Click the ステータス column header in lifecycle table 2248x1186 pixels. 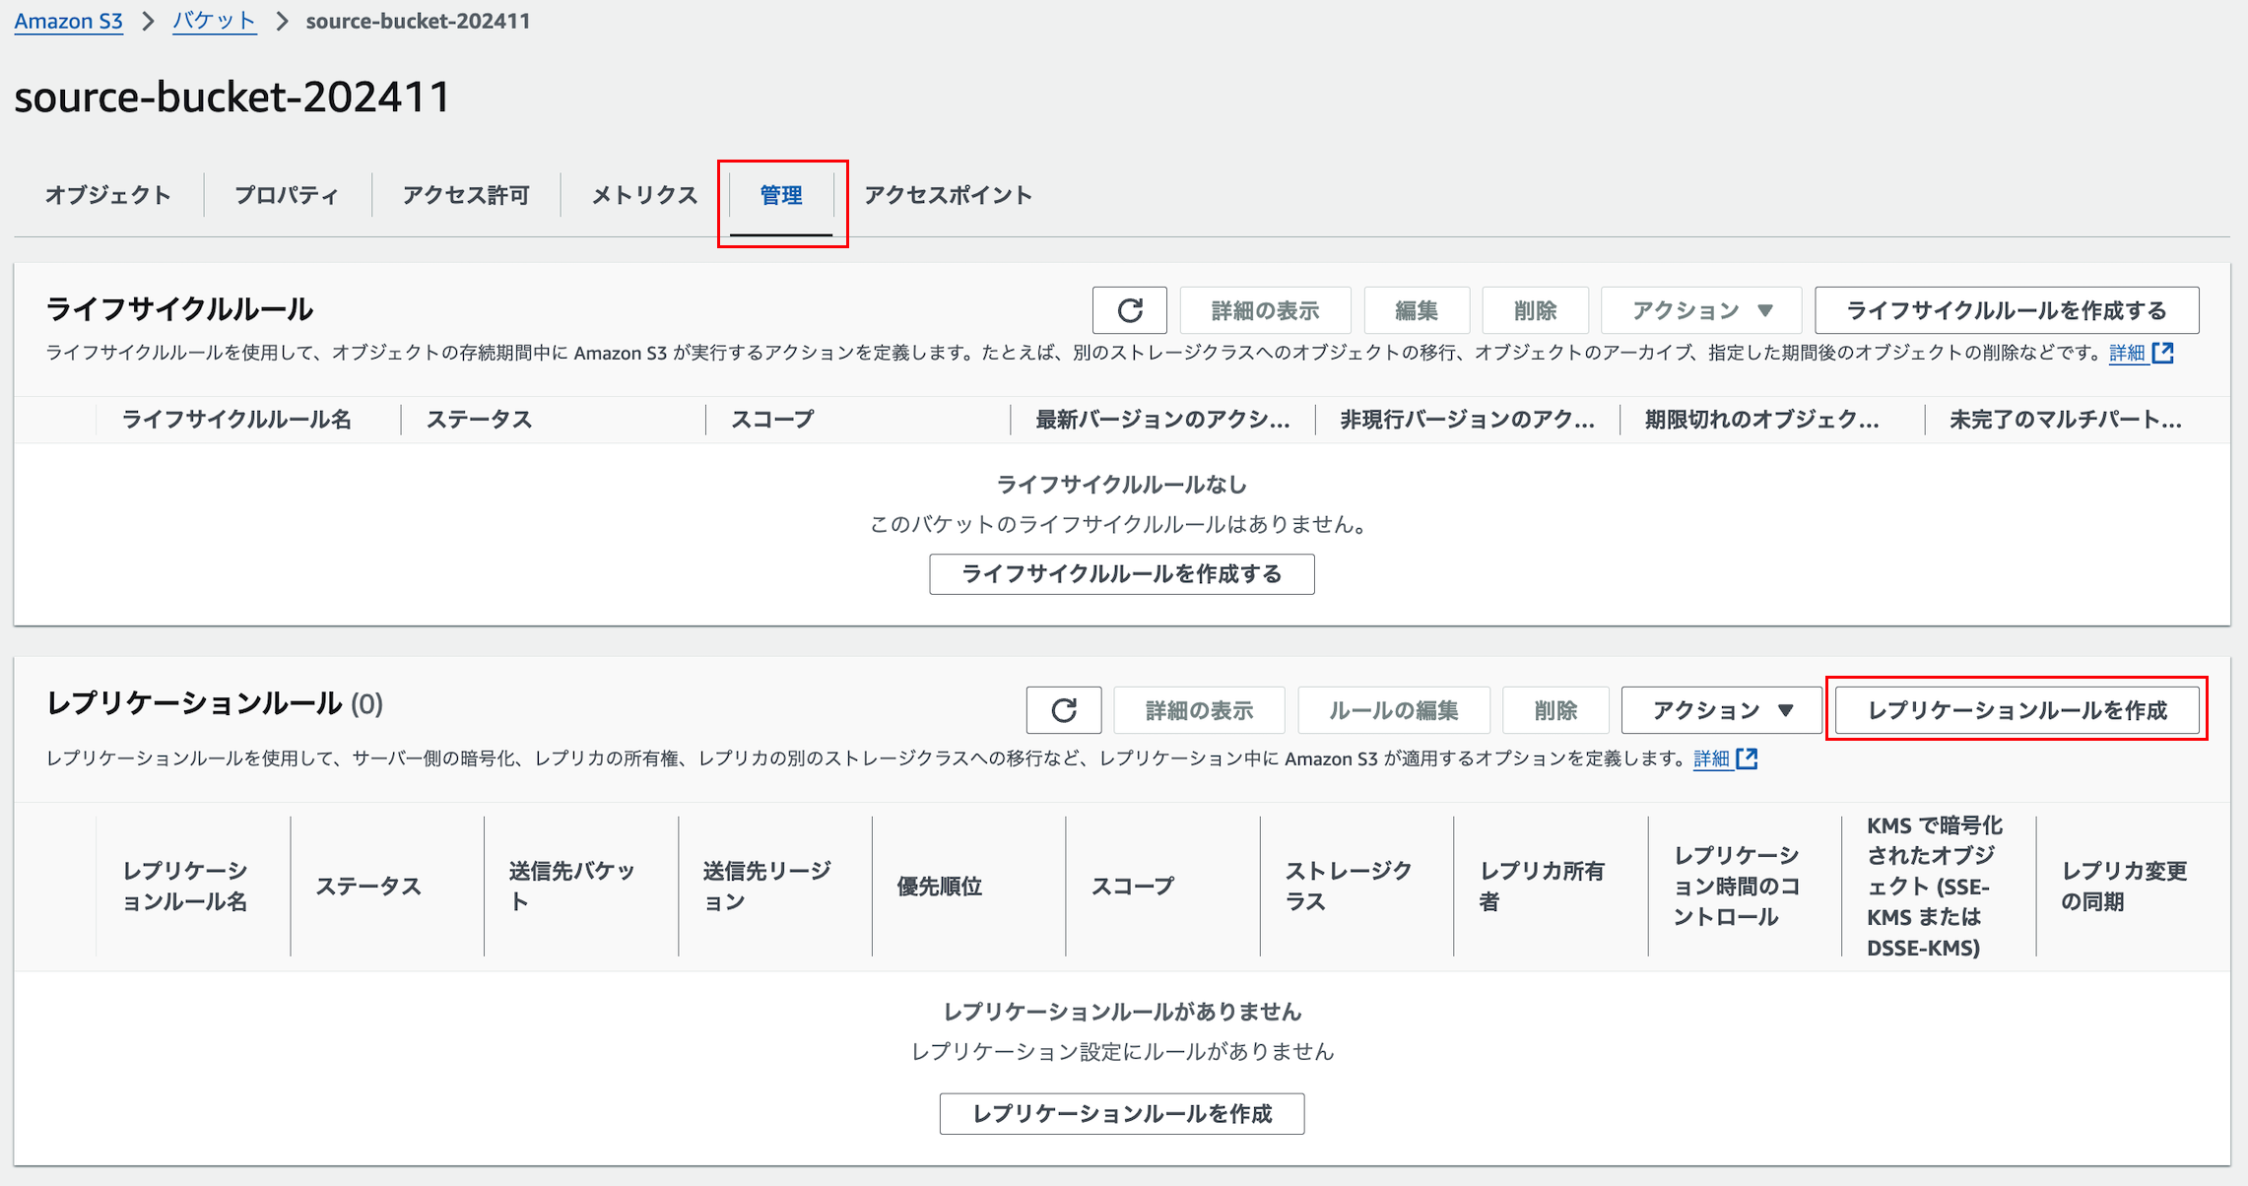click(x=479, y=420)
